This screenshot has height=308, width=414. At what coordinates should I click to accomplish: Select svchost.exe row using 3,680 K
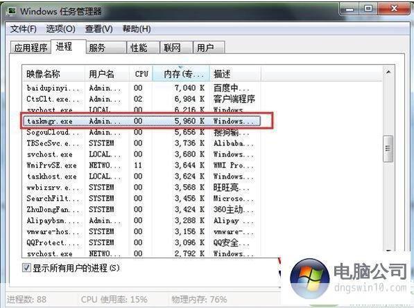coord(141,154)
